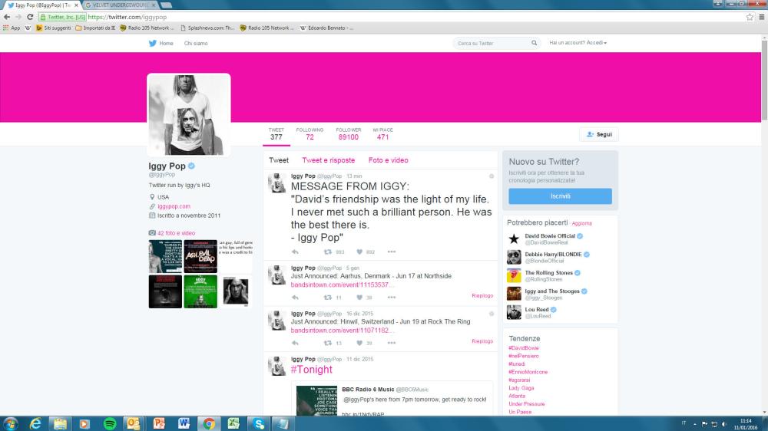Screen dimensions: 768x431
Task: Open the 'Edoardo Bennato' bookmark
Action: (x=326, y=28)
